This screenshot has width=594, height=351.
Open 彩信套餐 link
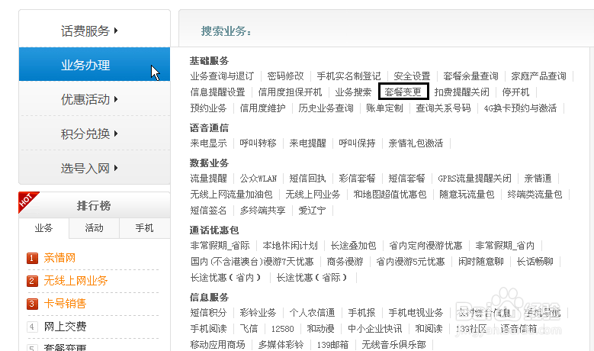click(x=357, y=179)
